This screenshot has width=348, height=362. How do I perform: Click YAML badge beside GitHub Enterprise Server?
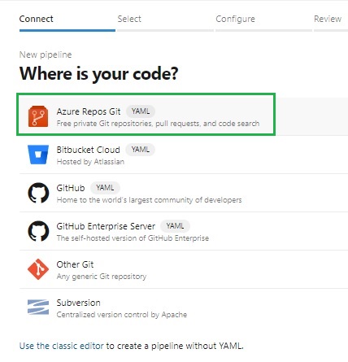[x=175, y=226]
